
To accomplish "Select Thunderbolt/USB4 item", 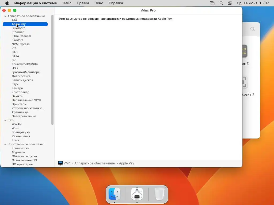I will (25, 64).
